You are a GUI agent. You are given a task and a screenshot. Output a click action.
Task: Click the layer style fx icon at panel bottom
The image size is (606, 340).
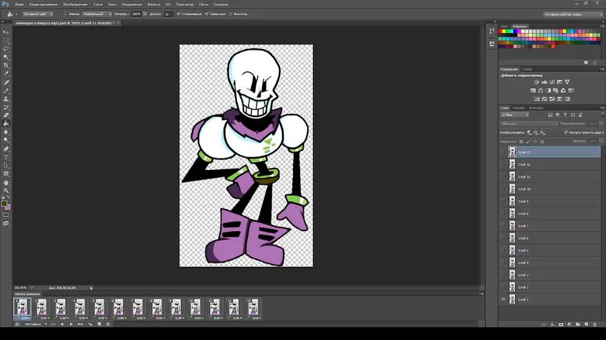pos(552,325)
